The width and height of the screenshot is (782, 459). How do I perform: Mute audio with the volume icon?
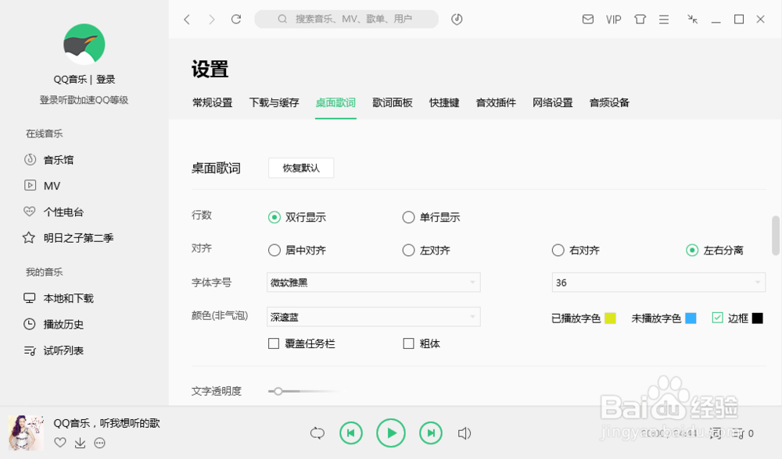466,432
